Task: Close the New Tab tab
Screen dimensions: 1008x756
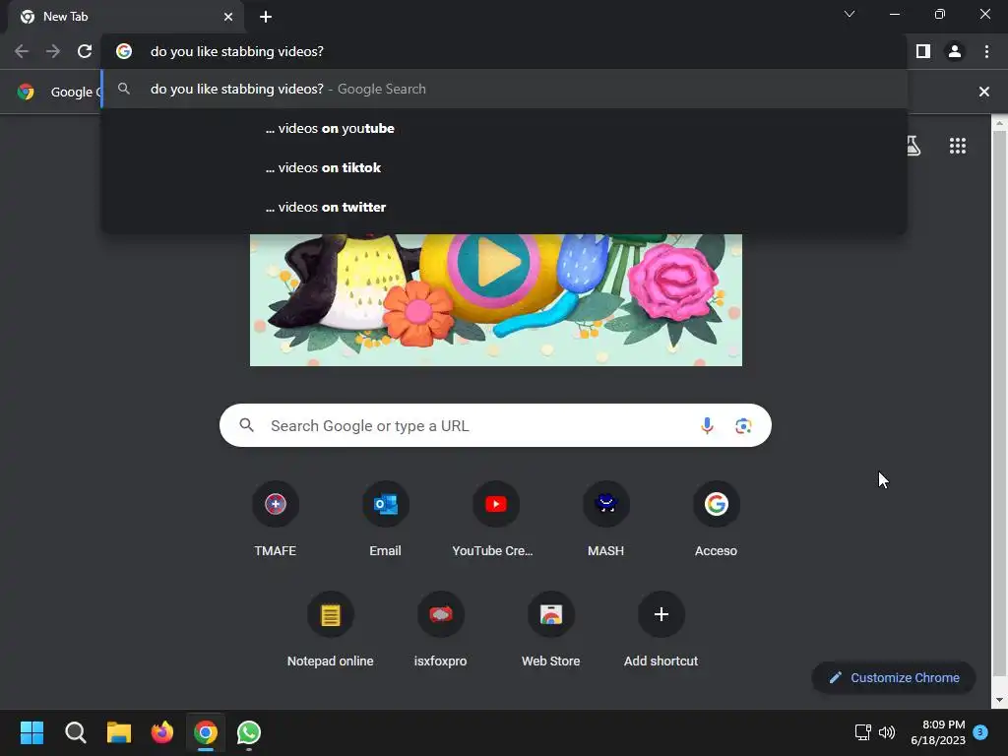Action: point(228,17)
